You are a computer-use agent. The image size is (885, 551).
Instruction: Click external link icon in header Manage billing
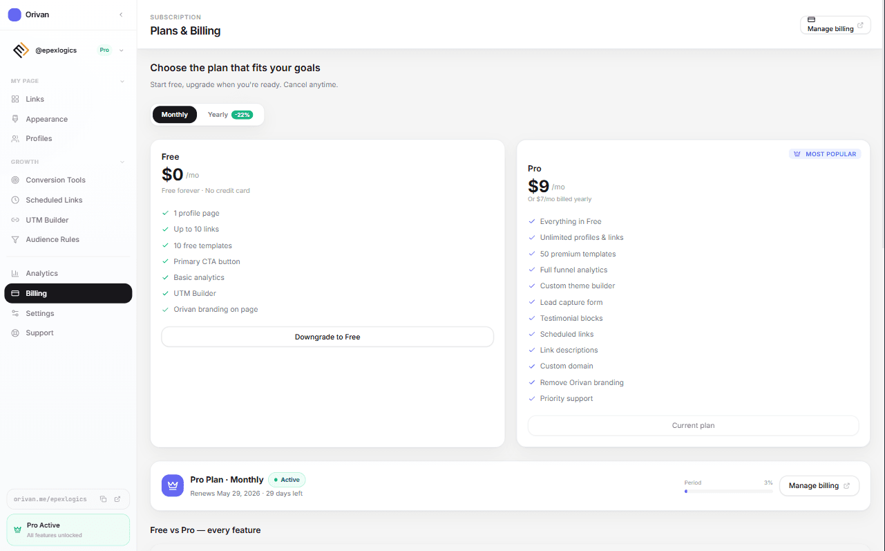pyautogui.click(x=860, y=26)
